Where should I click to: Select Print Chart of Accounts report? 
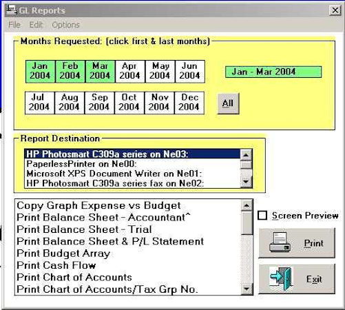(127, 277)
